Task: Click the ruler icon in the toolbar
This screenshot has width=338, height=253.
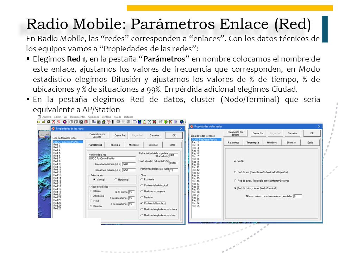Action: pyautogui.click(x=118, y=122)
